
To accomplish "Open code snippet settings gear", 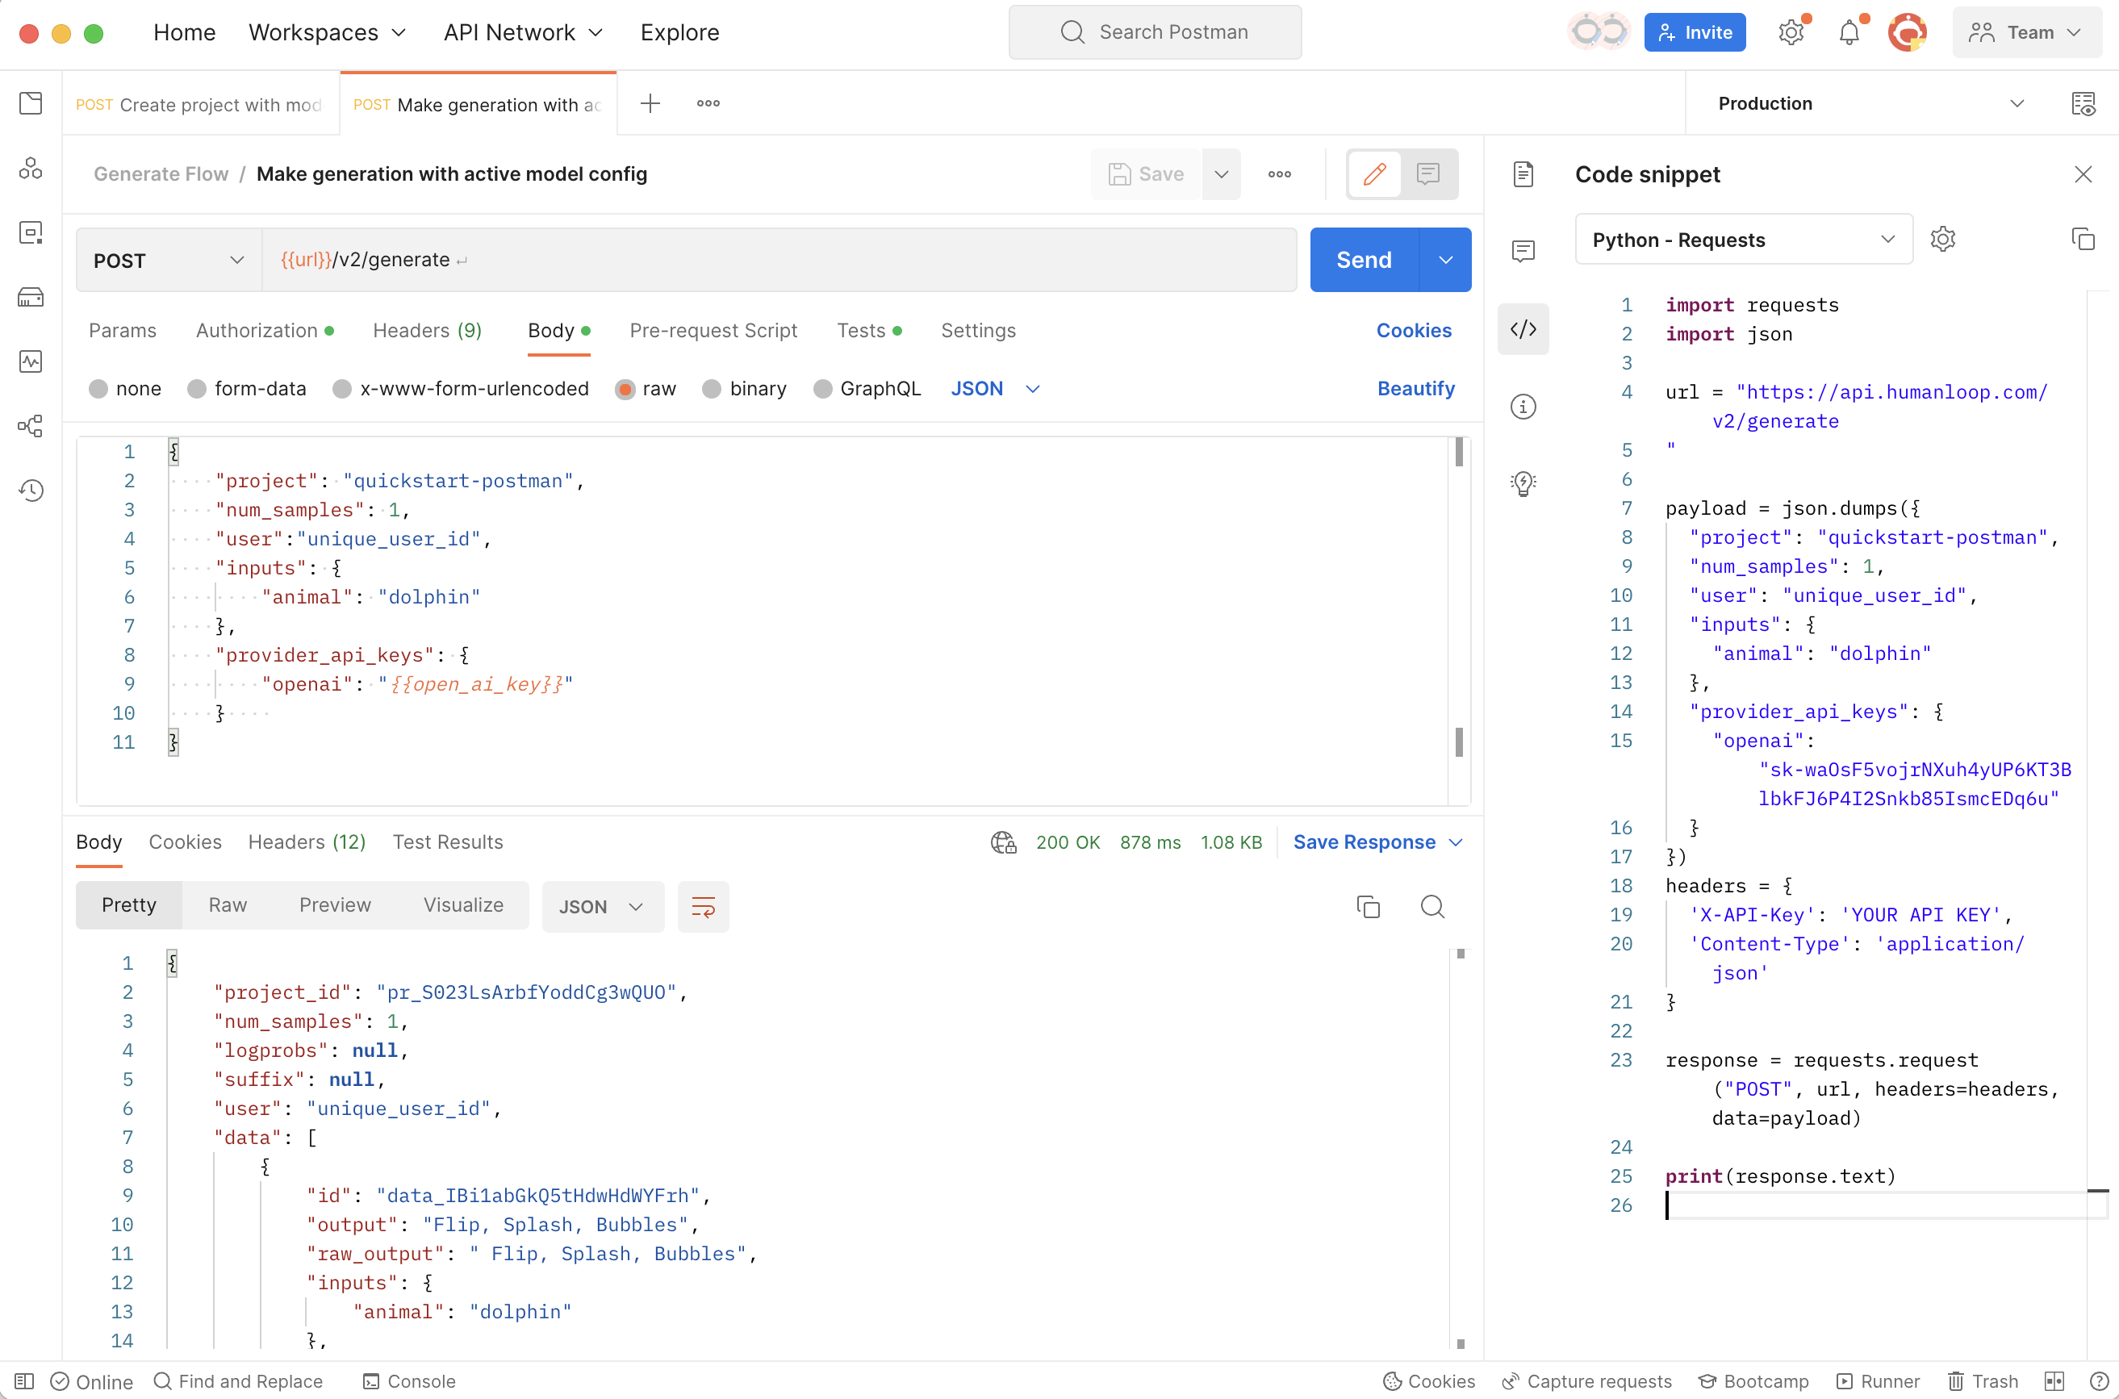I will (x=1942, y=239).
